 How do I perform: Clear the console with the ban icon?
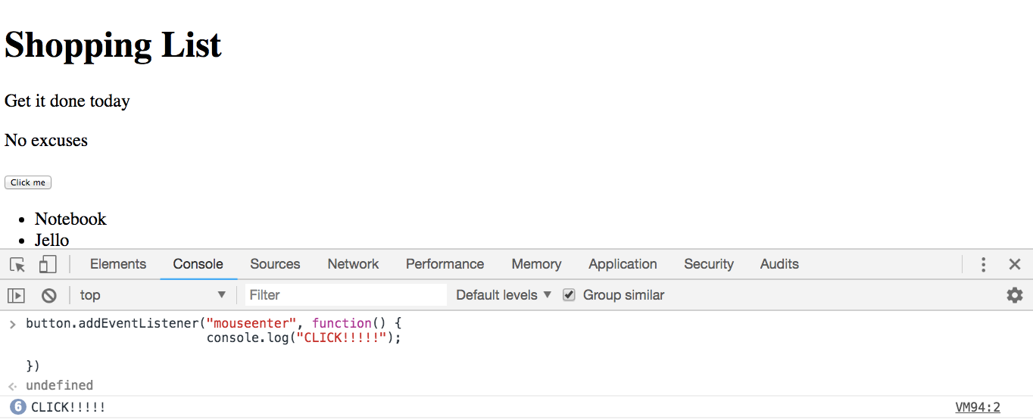coord(48,295)
